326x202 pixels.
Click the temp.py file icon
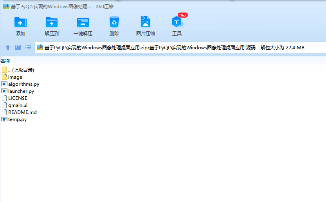pos(4,119)
